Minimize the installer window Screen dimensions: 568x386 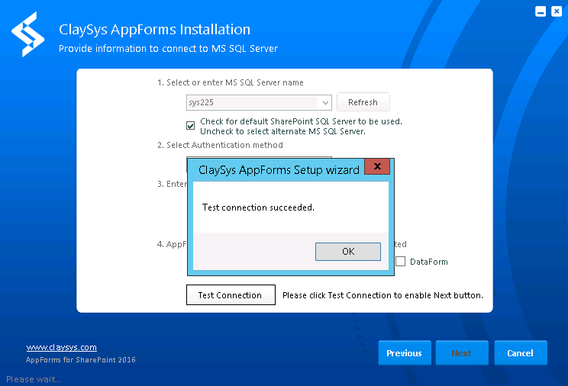541,11
